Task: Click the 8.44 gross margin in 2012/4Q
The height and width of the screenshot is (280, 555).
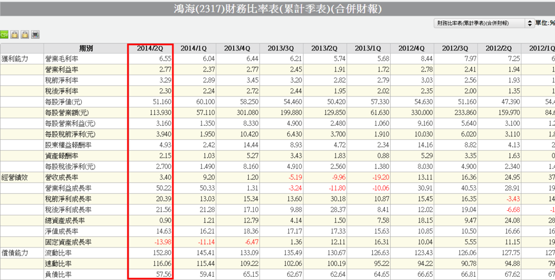Action: click(427, 58)
